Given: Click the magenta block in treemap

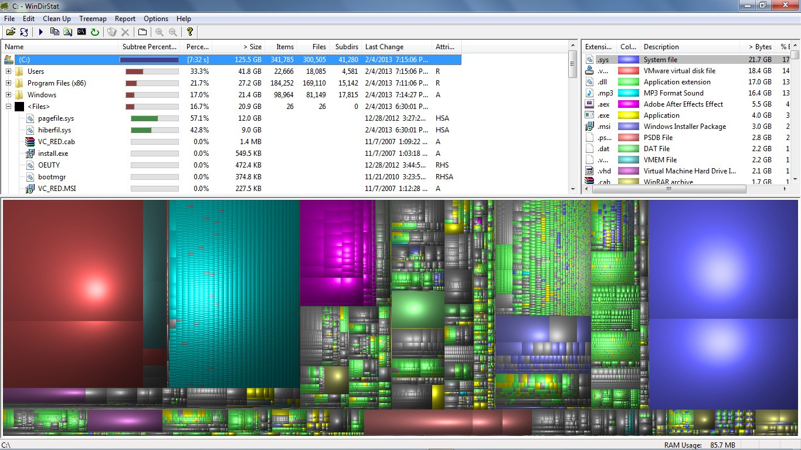Looking at the screenshot, I should 337,252.
